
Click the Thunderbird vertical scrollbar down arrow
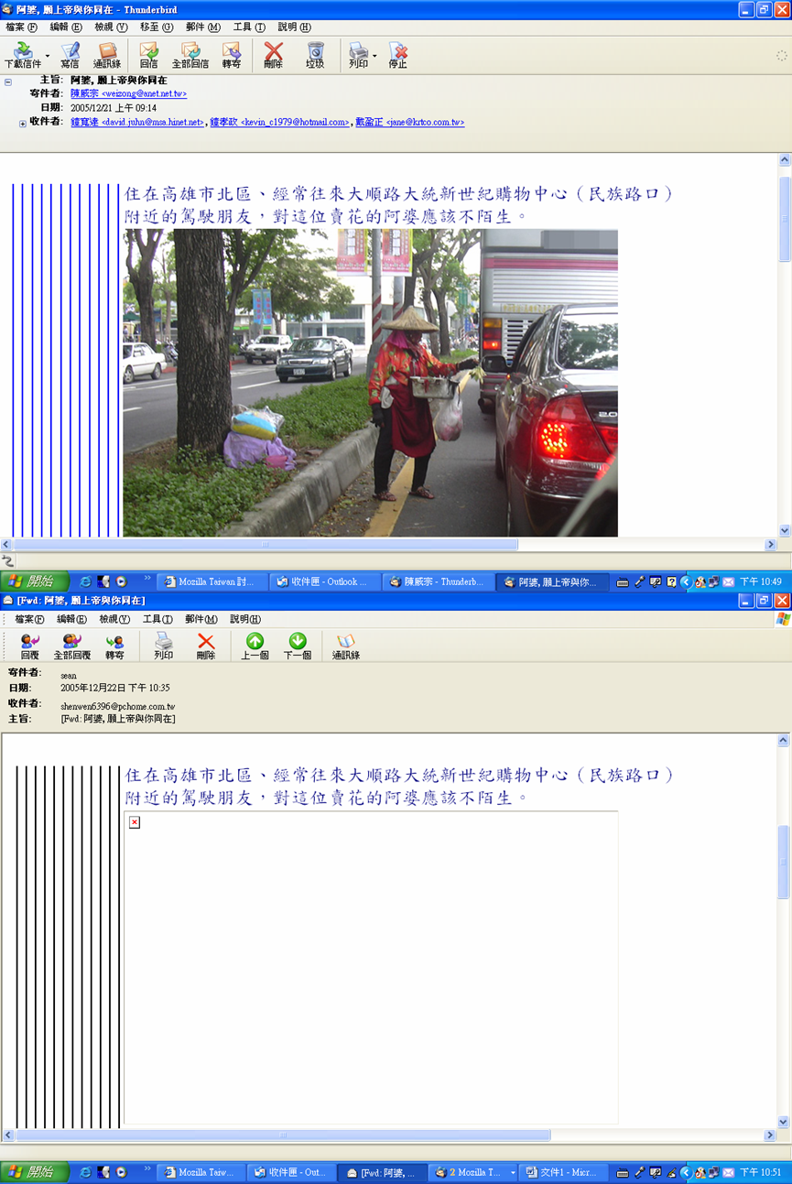(x=785, y=530)
